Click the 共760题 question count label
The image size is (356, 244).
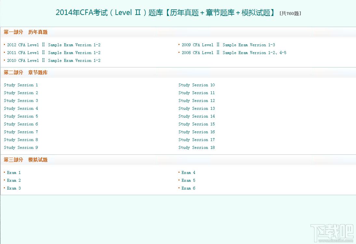tap(290, 13)
